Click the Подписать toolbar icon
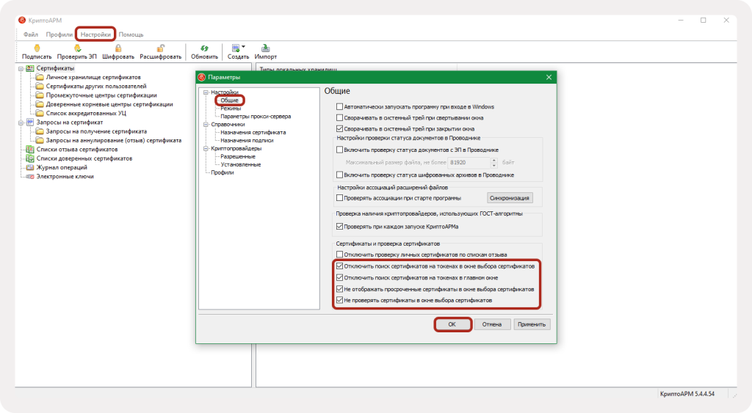The width and height of the screenshot is (752, 413). [37, 48]
